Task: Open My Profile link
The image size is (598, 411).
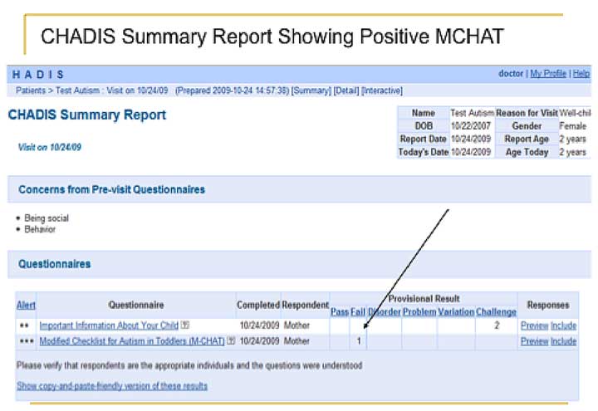Action: click(x=548, y=74)
